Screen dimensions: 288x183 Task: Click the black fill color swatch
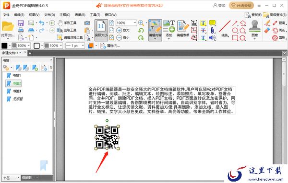pos(4,46)
